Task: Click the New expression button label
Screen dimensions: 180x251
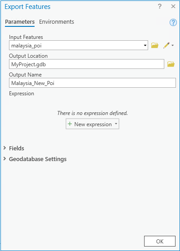Action: (x=93, y=124)
